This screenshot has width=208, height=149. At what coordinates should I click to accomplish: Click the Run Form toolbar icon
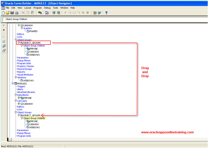pyautogui.click(x=47, y=13)
